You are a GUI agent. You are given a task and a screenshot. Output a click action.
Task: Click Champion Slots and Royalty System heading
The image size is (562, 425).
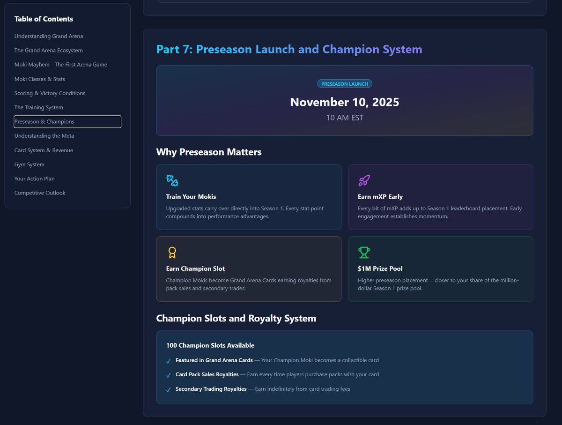[x=236, y=318]
